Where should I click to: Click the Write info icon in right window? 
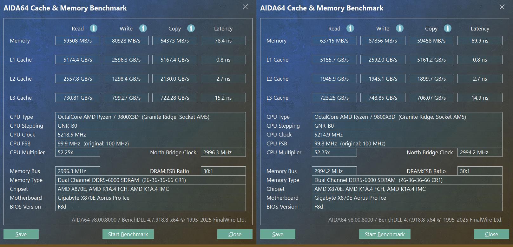tap(400, 28)
